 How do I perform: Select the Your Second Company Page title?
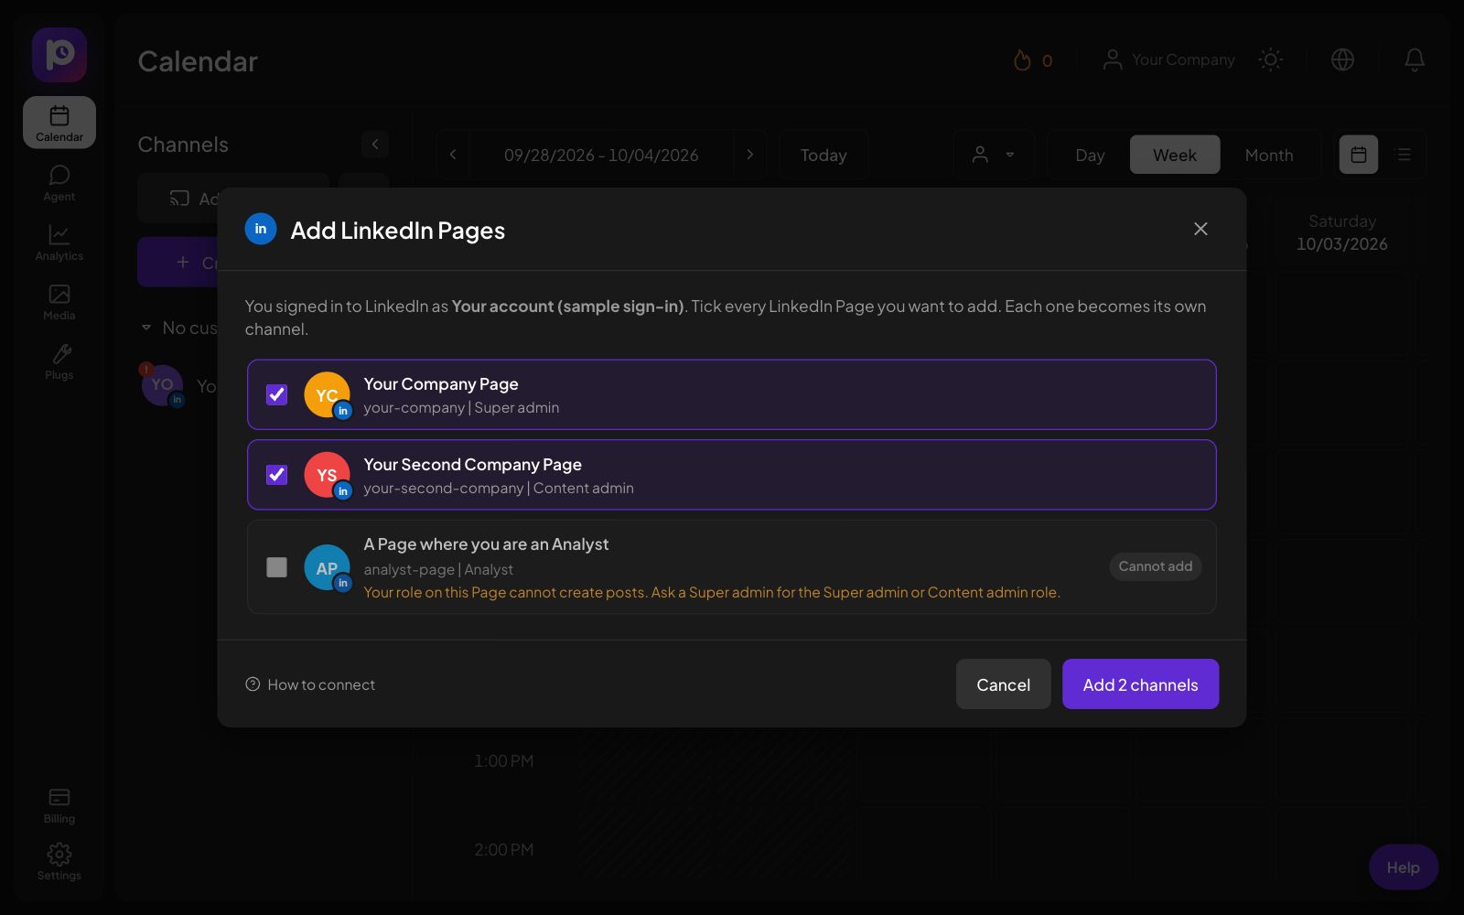(x=472, y=465)
